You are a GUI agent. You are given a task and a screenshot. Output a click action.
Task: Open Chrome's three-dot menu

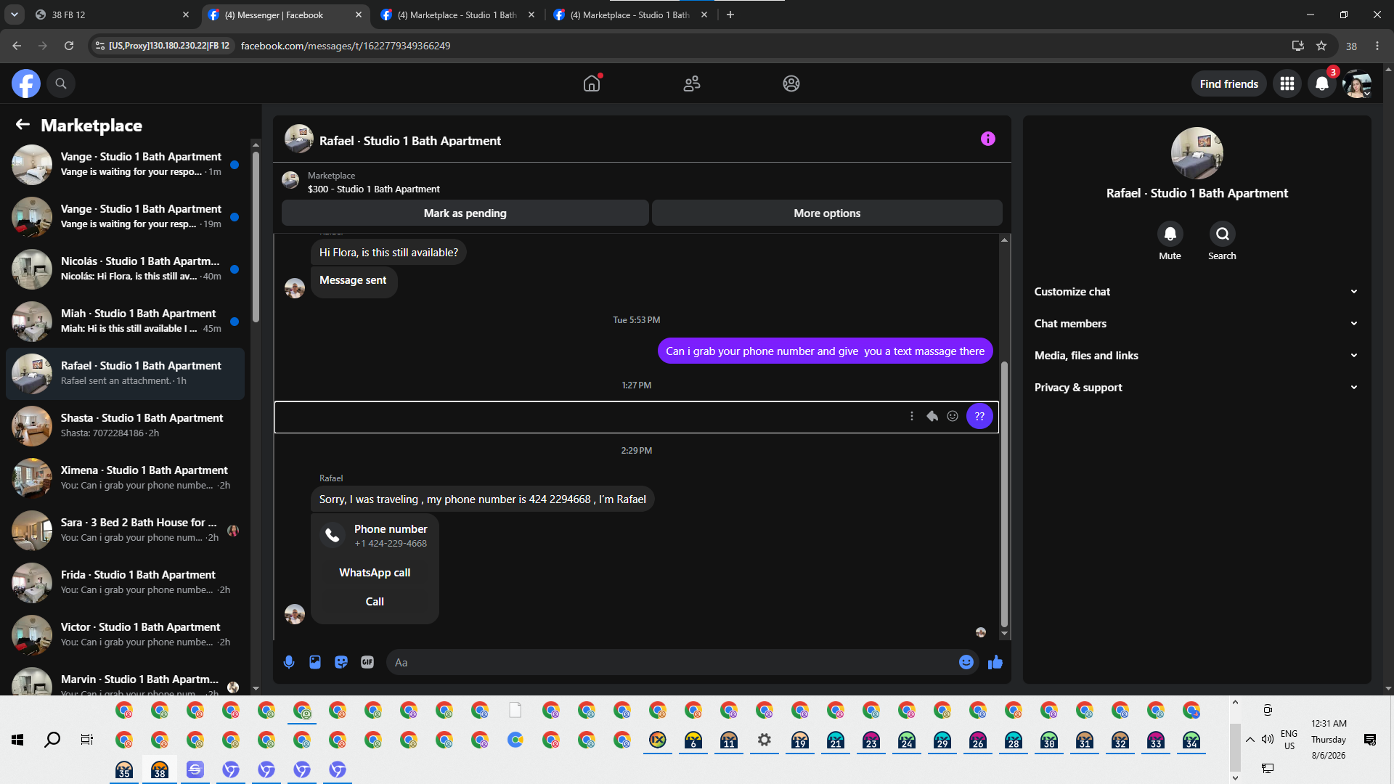coord(1377,46)
